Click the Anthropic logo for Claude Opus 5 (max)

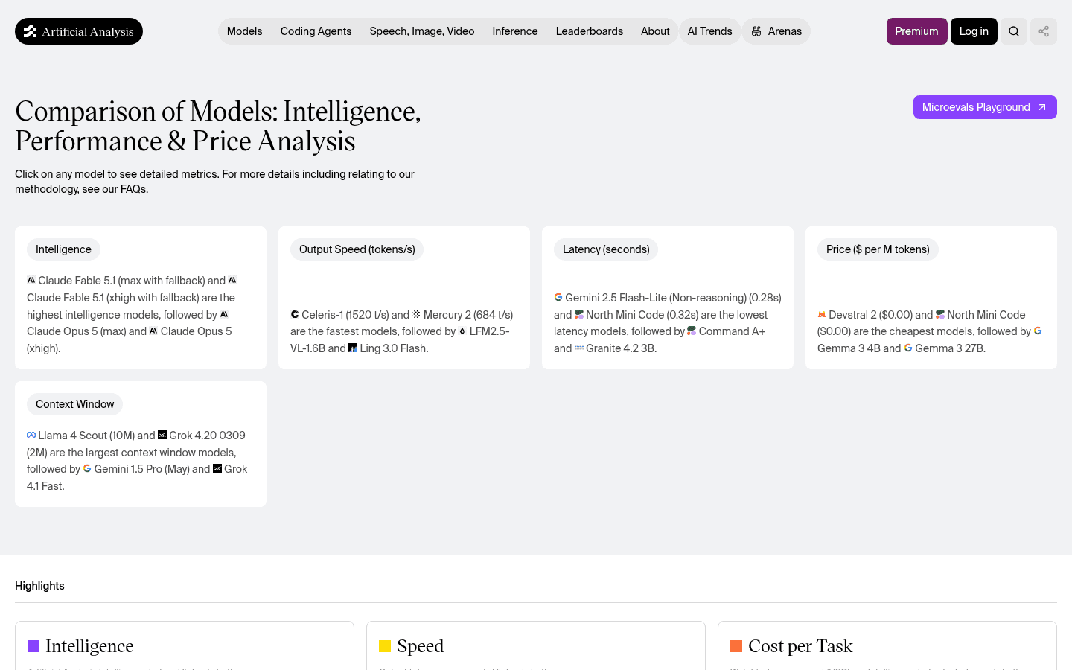pos(224,315)
